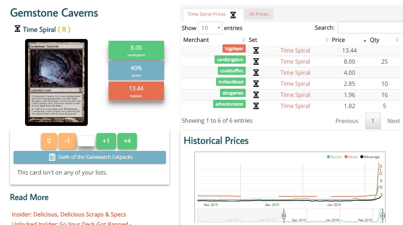Select the Time Spiral Prices tab
Image resolution: width=403 pixels, height=225 pixels.
[x=207, y=14]
